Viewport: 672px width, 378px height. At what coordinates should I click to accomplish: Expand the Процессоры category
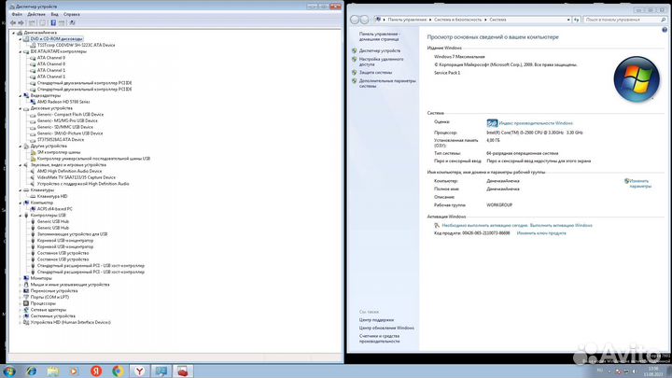pyautogui.click(x=21, y=303)
